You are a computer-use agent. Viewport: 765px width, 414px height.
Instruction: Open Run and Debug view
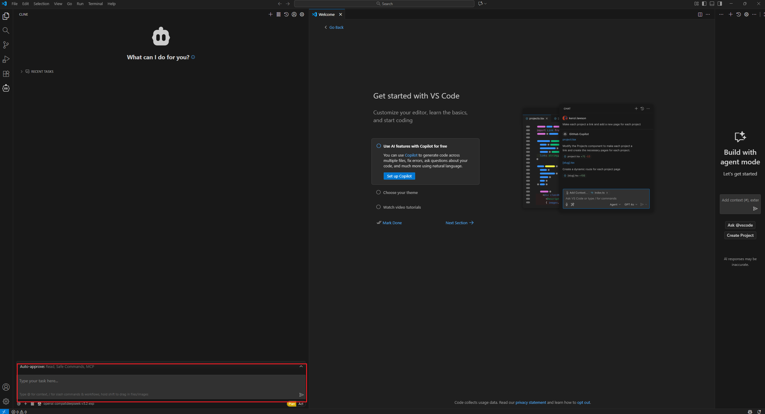coord(6,59)
